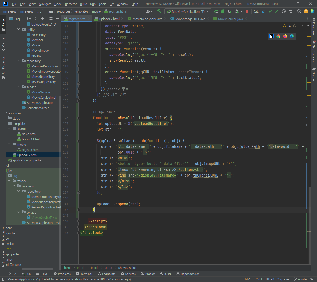Collapse the service package containing MovieServiceImpl
The width and height of the screenshot is (317, 282).
click(x=18, y=87)
